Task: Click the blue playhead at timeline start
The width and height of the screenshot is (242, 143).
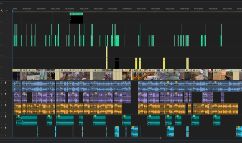Action: [x=13, y=11]
